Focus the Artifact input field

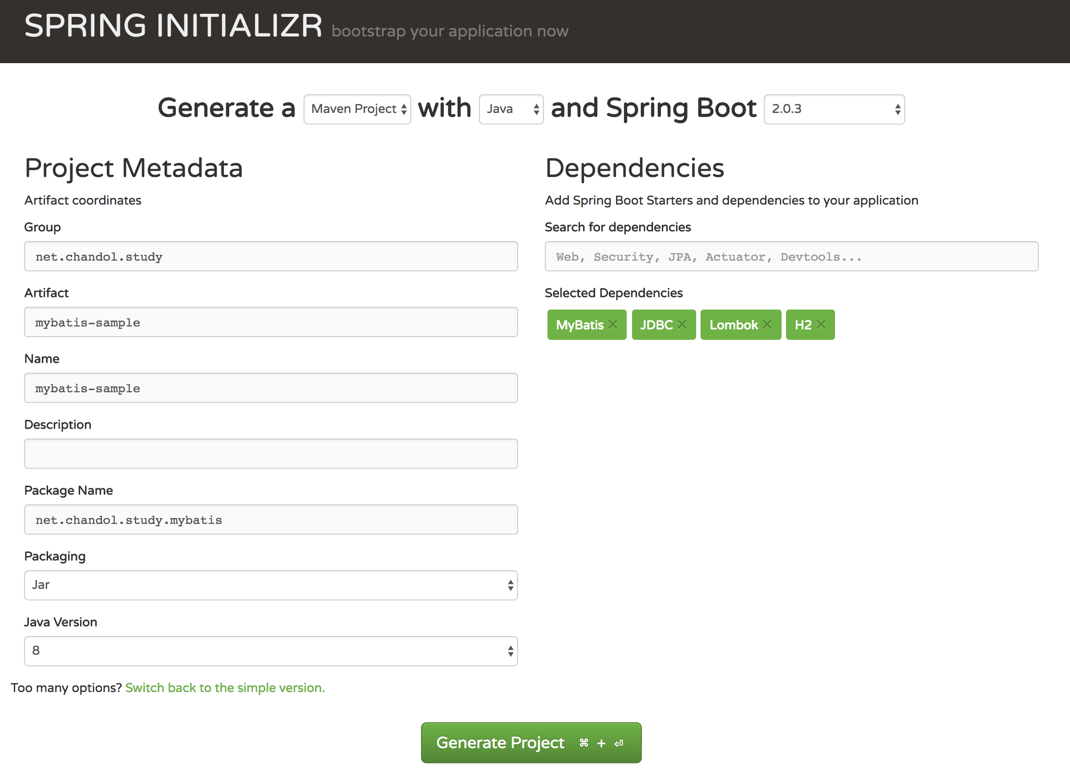[x=271, y=322]
